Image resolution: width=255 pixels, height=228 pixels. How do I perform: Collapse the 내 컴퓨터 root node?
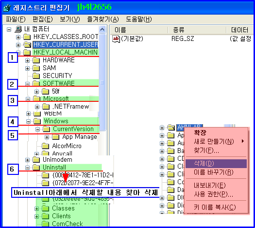point(9,30)
